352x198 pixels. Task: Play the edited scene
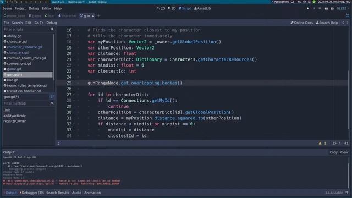(326, 8)
